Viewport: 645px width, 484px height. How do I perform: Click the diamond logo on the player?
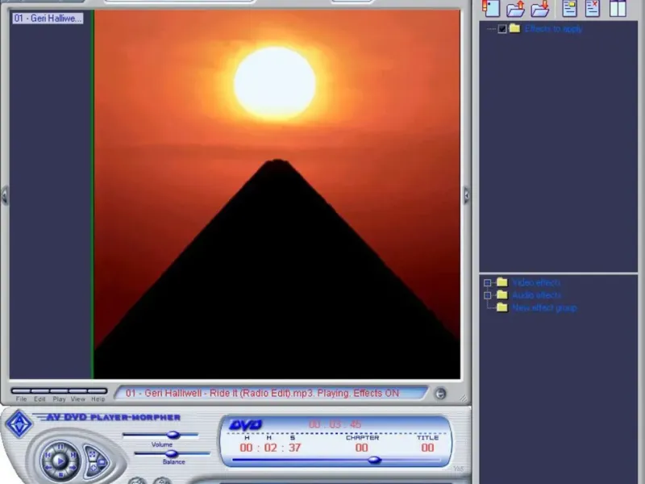coord(19,423)
